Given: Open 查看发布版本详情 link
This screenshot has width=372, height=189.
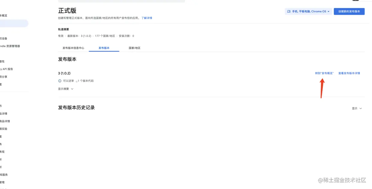Looking at the screenshot, I should [x=349, y=73].
